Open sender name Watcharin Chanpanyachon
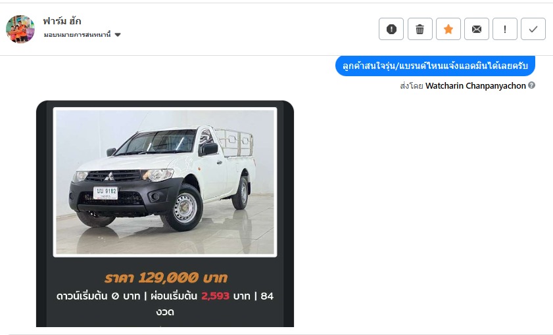The height and width of the screenshot is (335, 553). (475, 85)
